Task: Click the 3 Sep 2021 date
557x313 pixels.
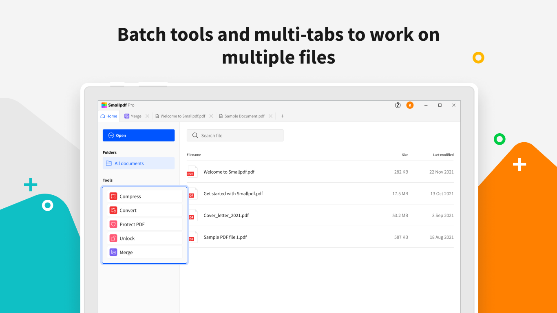Action: (x=443, y=216)
